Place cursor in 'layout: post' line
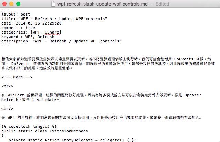This screenshot has width=220, height=142. (x=16, y=14)
